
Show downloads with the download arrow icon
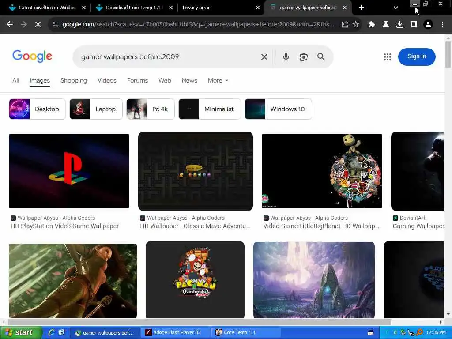point(400,25)
